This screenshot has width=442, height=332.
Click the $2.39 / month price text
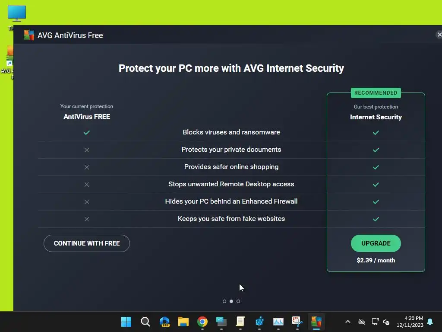coord(376,260)
